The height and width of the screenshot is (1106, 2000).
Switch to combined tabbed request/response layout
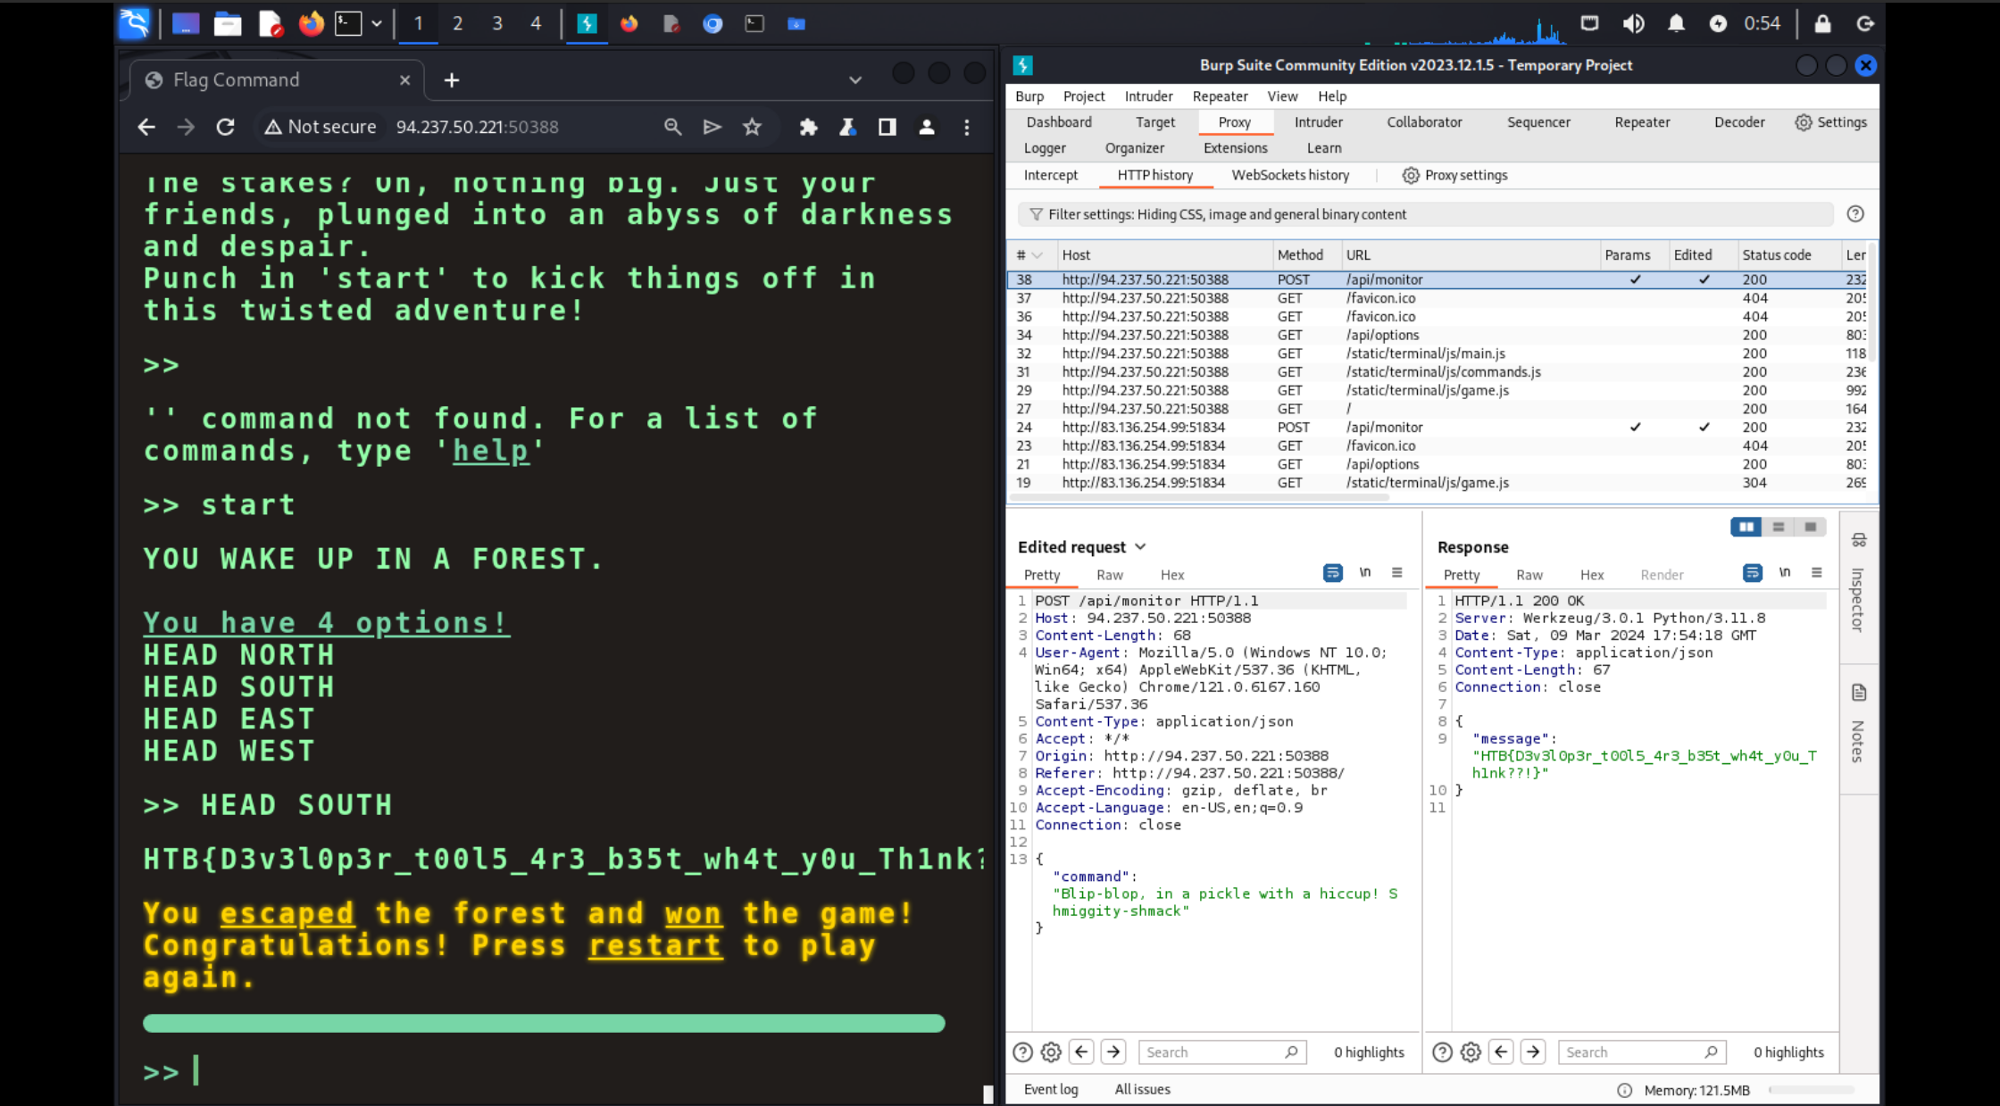pos(1811,527)
